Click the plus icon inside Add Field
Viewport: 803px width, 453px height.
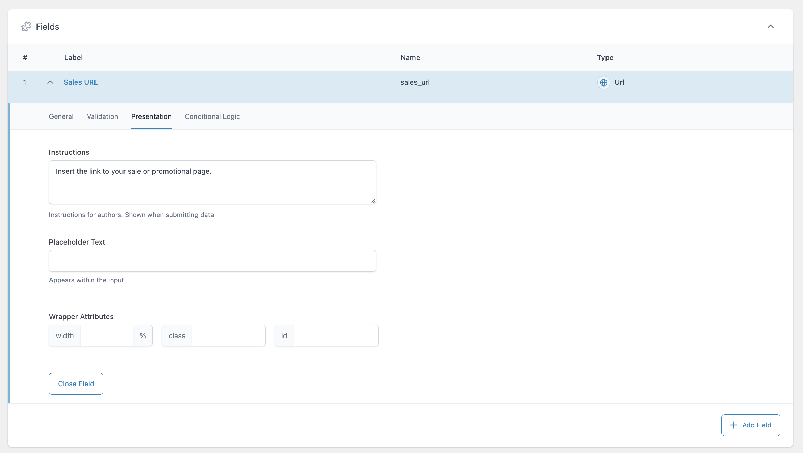733,425
